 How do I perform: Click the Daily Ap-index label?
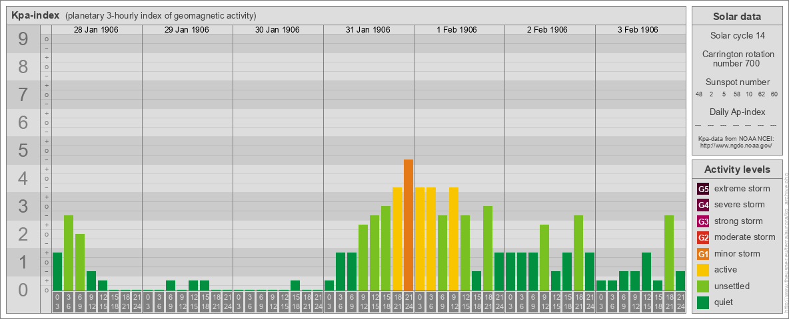click(737, 112)
